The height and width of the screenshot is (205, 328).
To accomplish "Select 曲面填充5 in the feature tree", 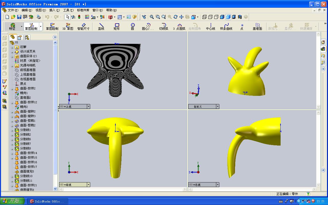I will point(27,171).
